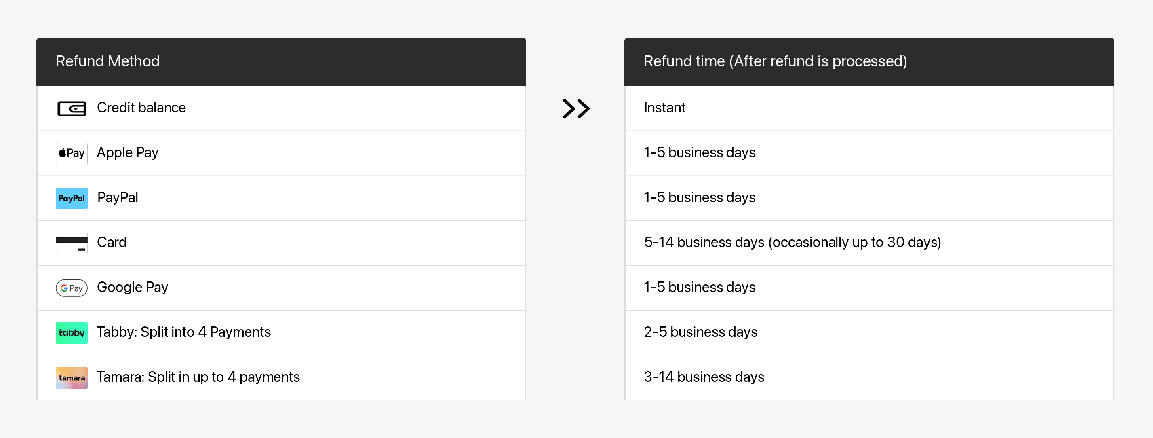1153x438 pixels.
Task: Select Tamara: Split in up to 4 payments
Action: 198,377
